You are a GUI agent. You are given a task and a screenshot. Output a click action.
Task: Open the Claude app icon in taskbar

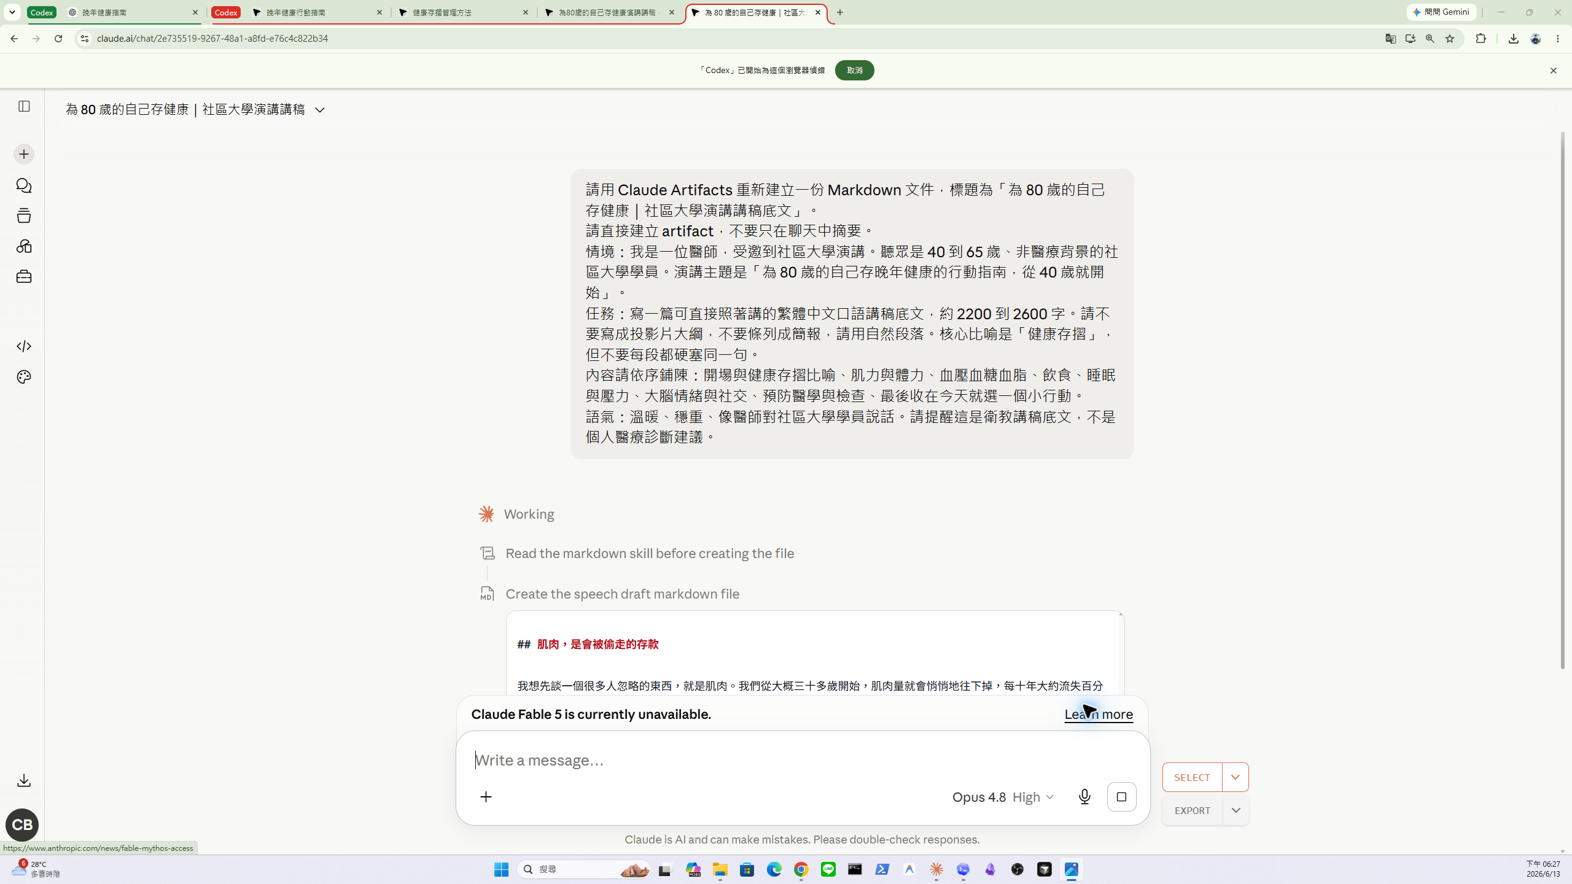click(x=936, y=869)
